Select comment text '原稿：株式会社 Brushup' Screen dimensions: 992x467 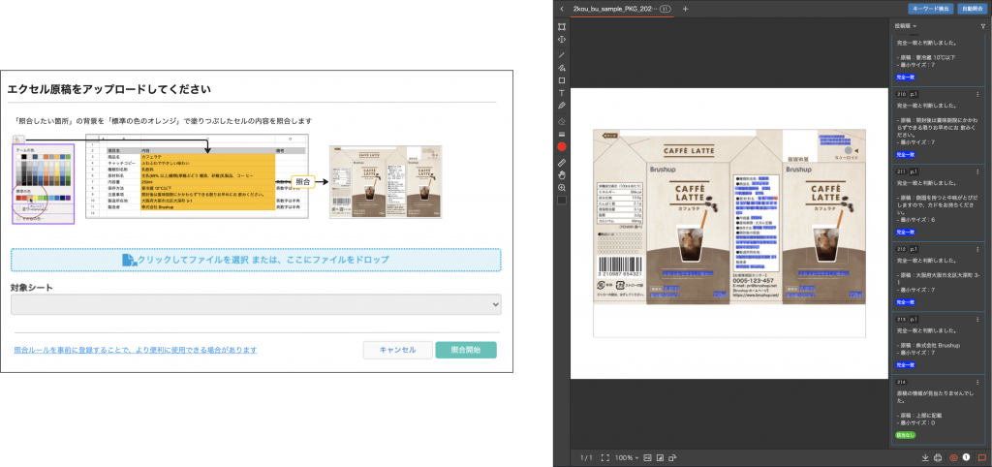click(931, 346)
